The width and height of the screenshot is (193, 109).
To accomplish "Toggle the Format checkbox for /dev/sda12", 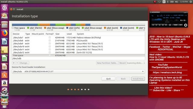I will (x=49, y=52).
